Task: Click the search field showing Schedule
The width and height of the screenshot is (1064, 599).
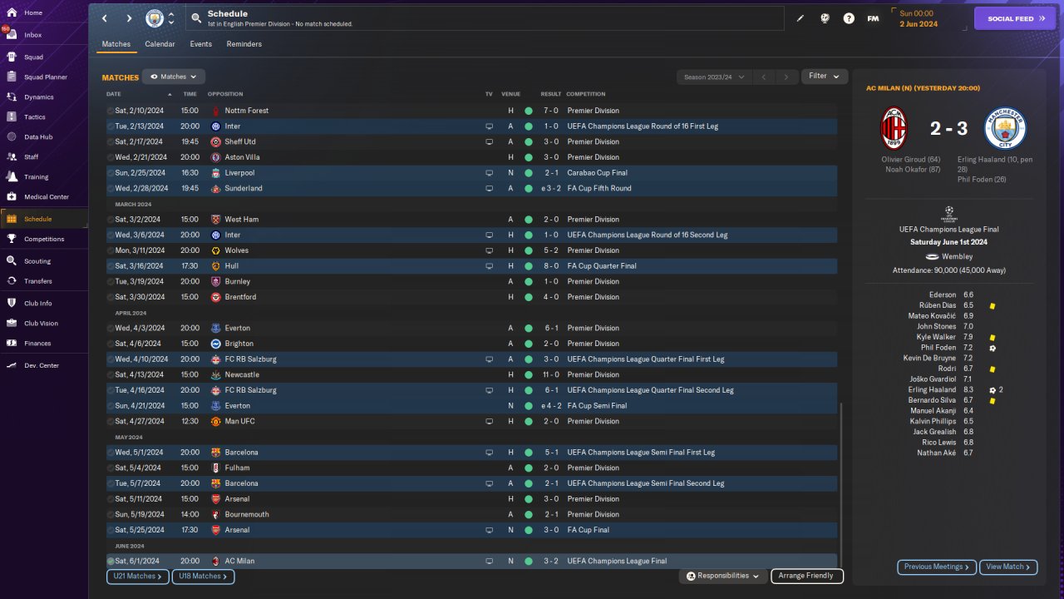Action: 485,18
